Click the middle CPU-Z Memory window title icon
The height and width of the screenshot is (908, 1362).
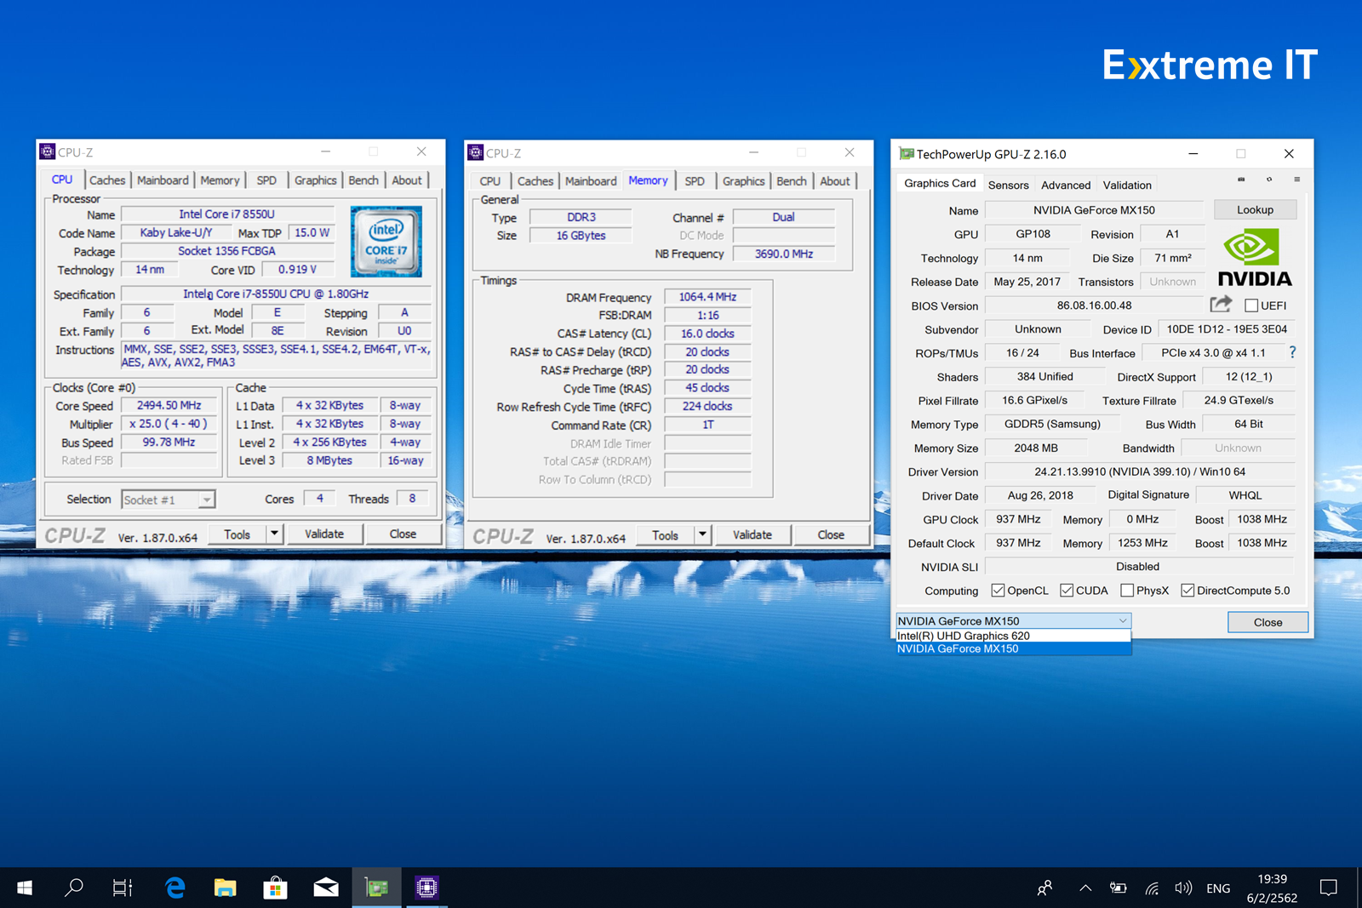tap(477, 153)
